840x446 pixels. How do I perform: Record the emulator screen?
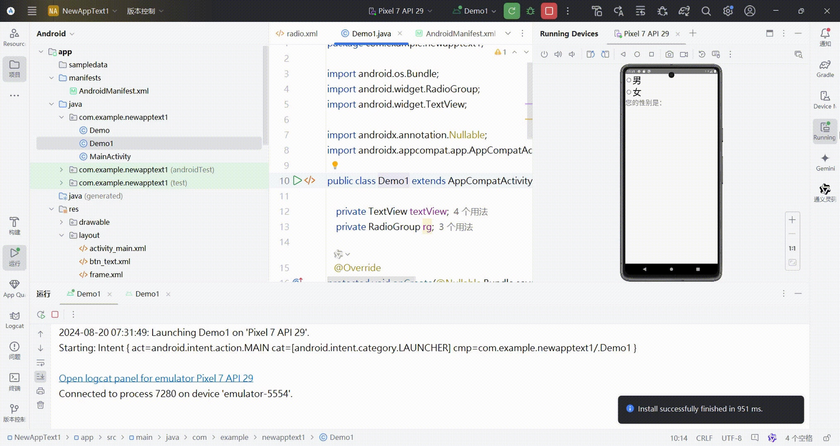tap(684, 54)
